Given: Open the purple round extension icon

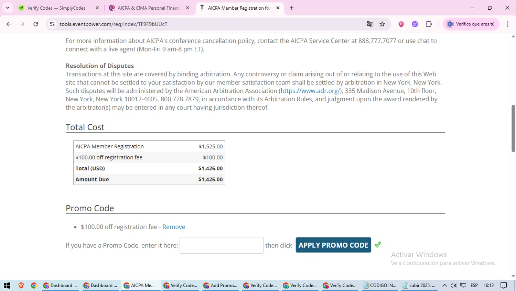Looking at the screenshot, I should 415,24.
